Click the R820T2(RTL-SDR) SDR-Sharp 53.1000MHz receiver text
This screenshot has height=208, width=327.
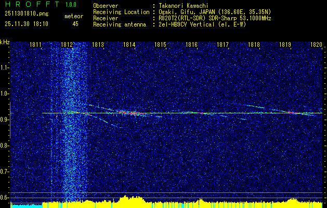[x=215, y=18]
